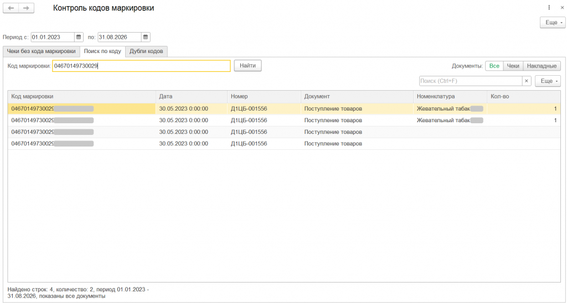Go back with the left arrow
567x303 pixels.
tap(11, 8)
